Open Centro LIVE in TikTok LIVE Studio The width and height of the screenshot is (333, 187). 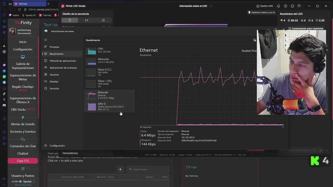pos(265,6)
